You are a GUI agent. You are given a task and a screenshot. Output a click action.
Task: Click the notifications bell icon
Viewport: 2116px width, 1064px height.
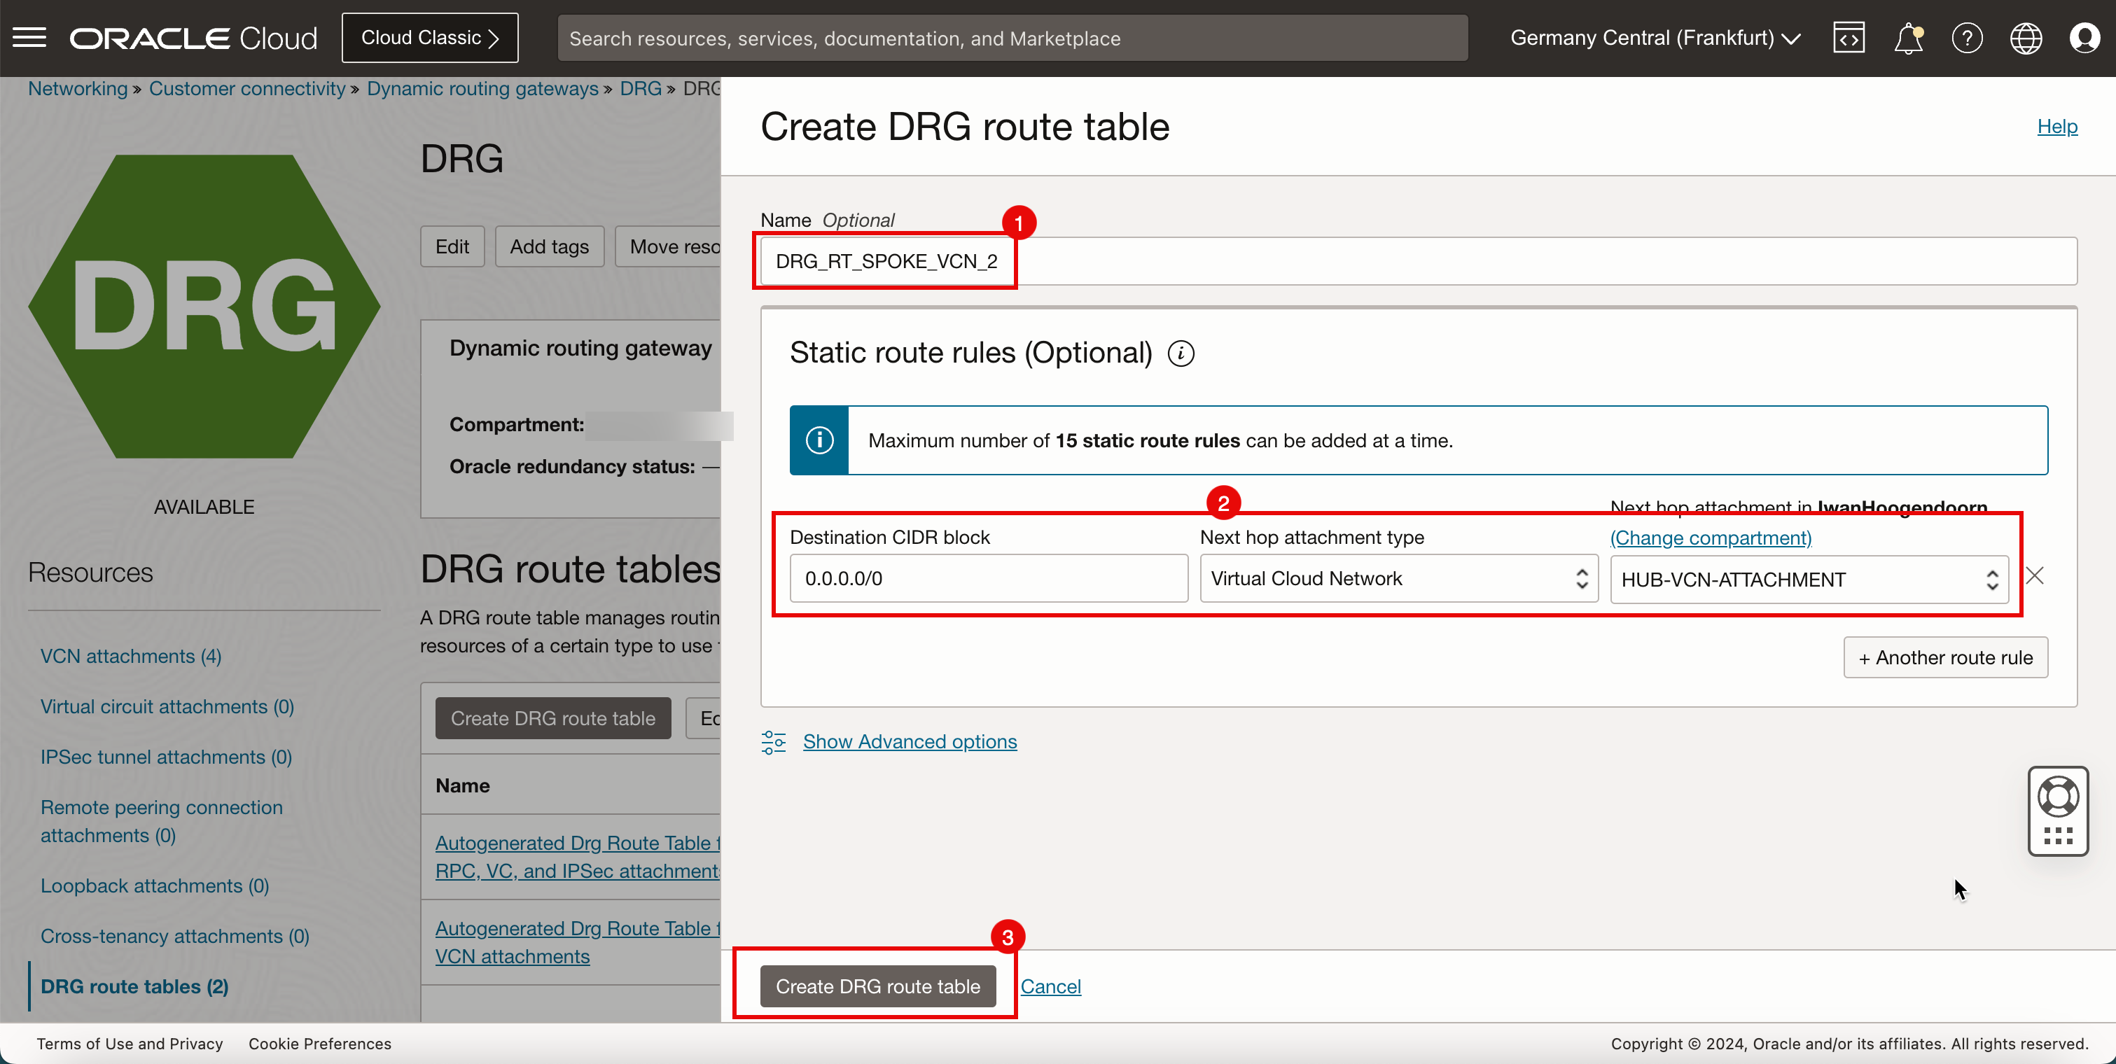coord(1907,38)
